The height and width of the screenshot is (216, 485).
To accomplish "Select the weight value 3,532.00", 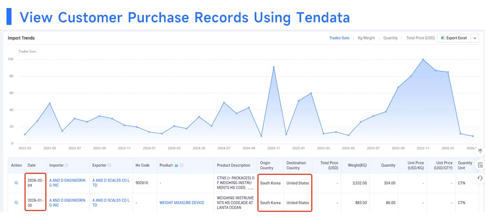I will click(359, 183).
